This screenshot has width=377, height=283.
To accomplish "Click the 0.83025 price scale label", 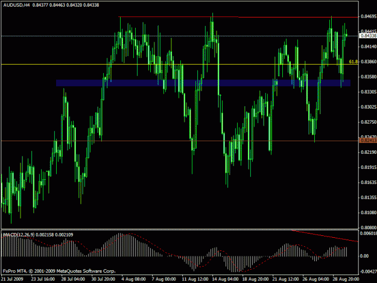I will [x=369, y=107].
